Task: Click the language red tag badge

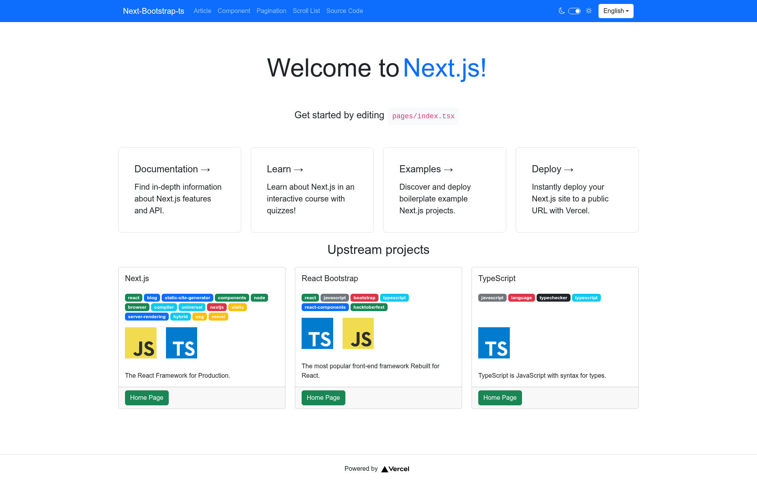Action: tap(522, 298)
